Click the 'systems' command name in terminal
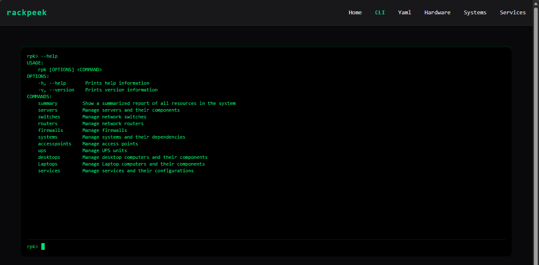 [48, 137]
